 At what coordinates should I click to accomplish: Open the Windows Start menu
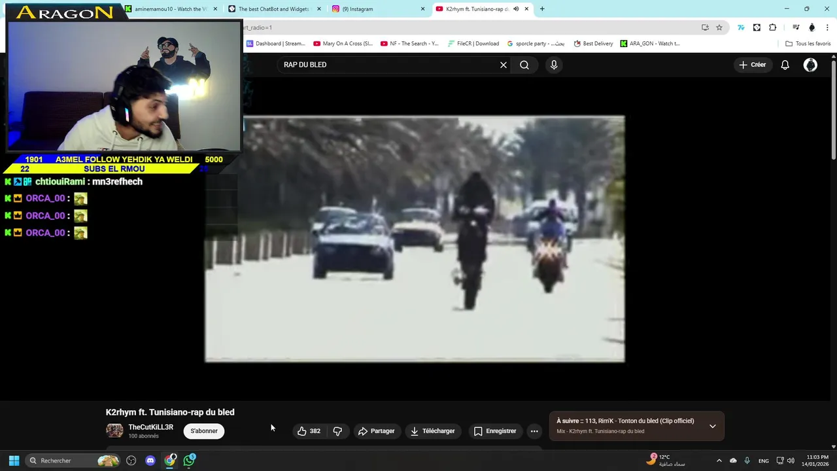click(x=14, y=461)
